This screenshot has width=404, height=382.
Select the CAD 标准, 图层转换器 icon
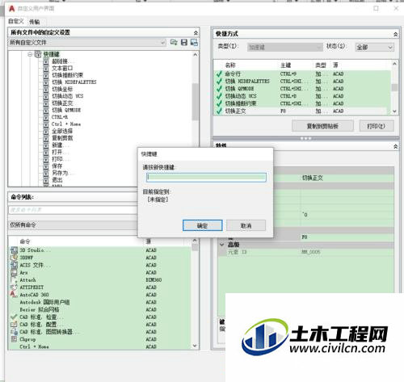click(x=14, y=332)
